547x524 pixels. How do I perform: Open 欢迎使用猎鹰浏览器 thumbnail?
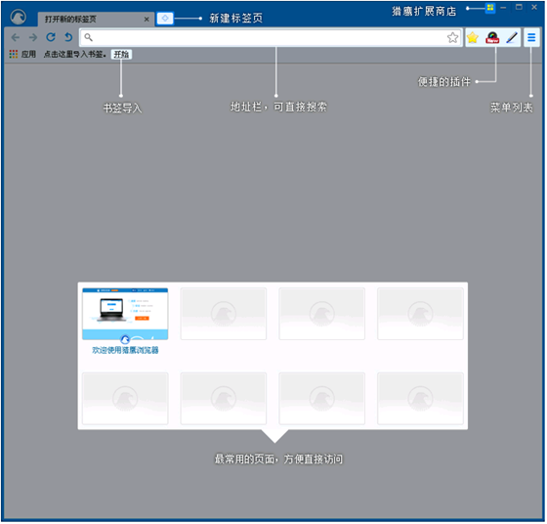click(x=125, y=314)
